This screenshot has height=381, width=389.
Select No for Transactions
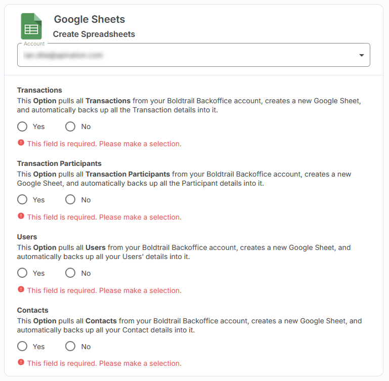click(70, 126)
